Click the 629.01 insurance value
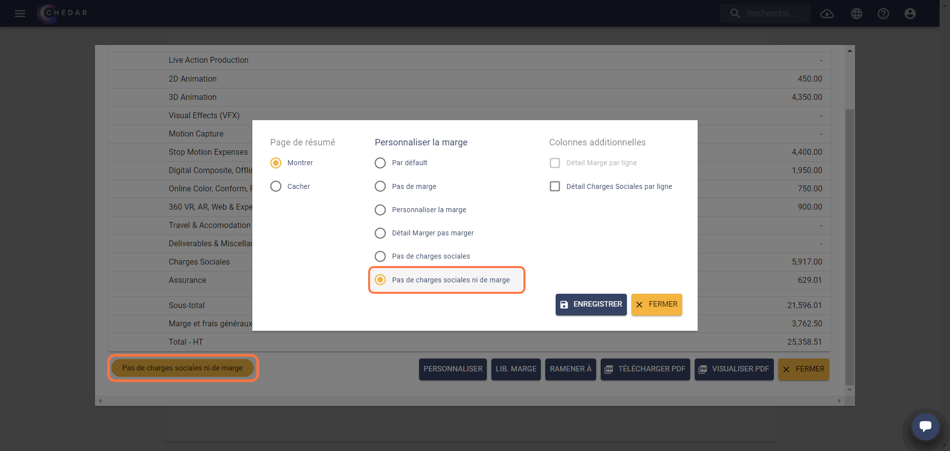The image size is (950, 451). [810, 280]
